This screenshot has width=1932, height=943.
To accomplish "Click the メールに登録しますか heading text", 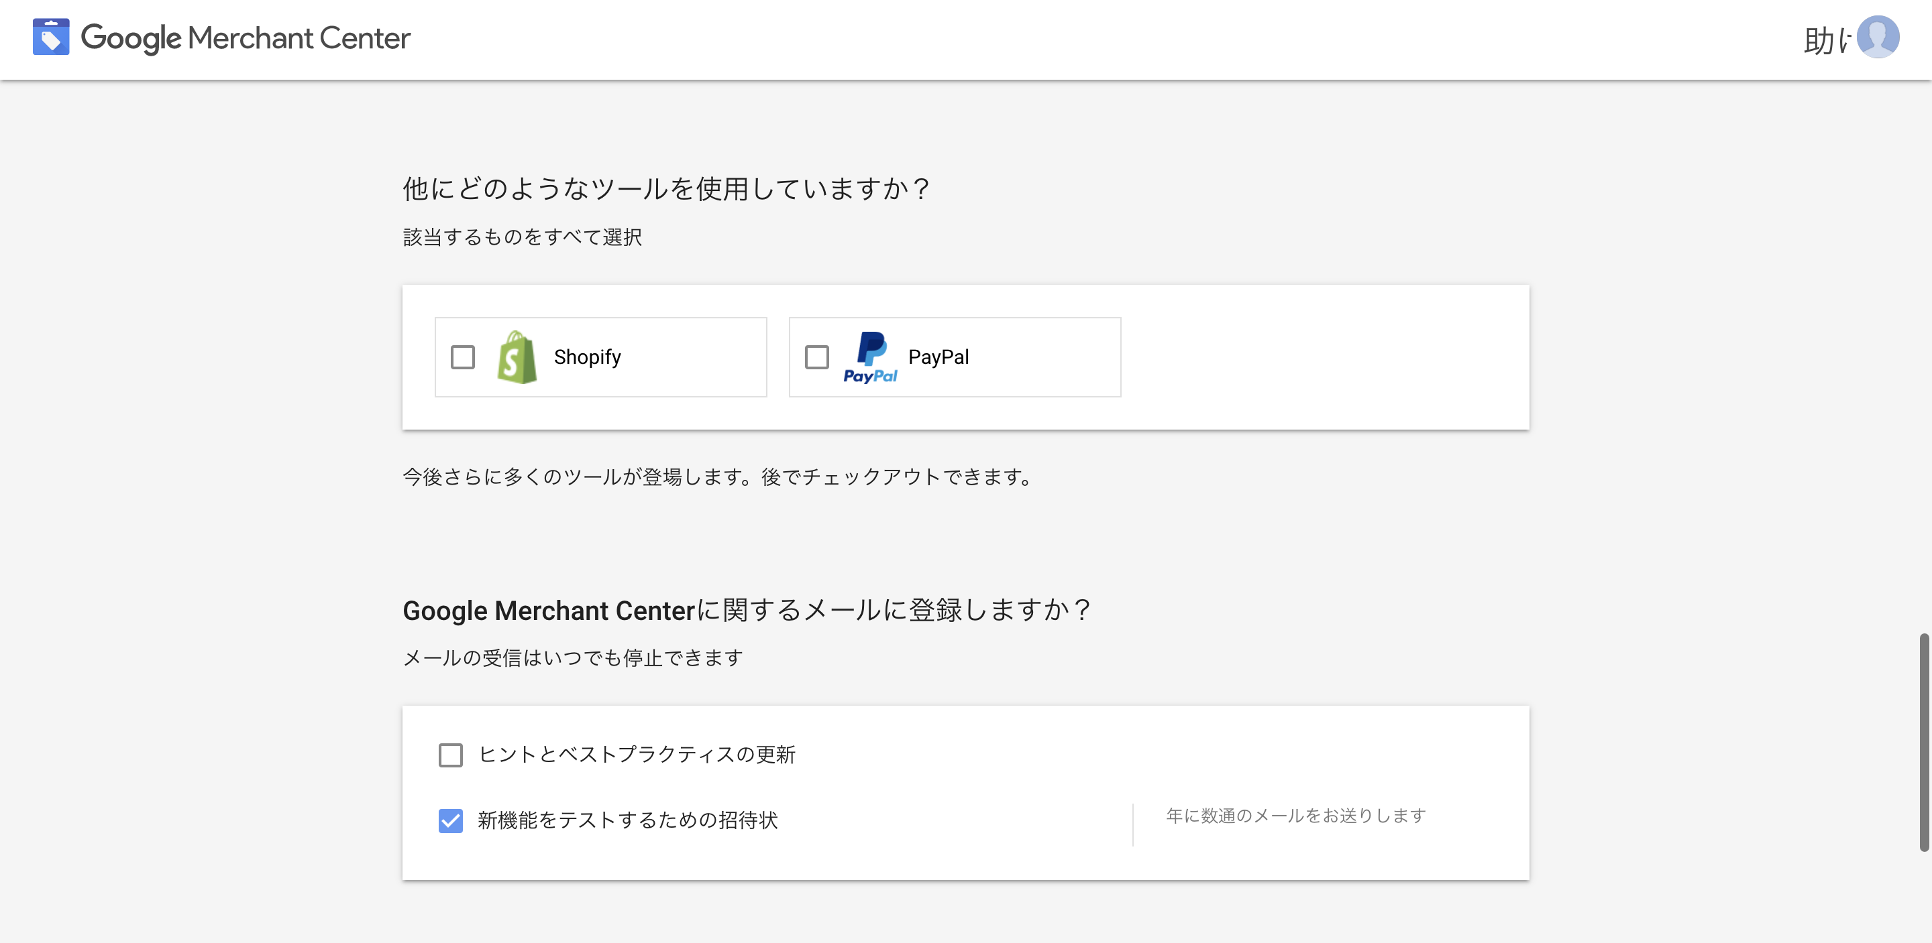I will 746,610.
